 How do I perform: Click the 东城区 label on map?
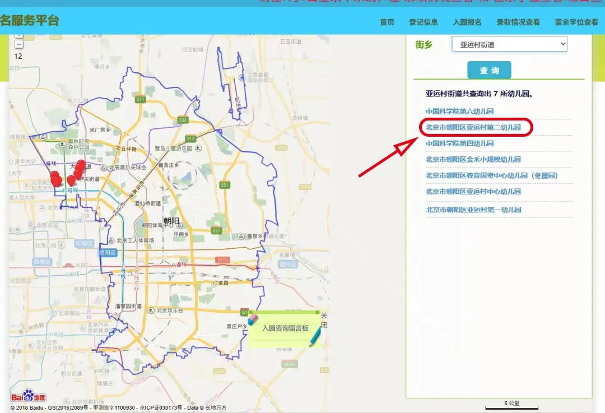coord(84,244)
